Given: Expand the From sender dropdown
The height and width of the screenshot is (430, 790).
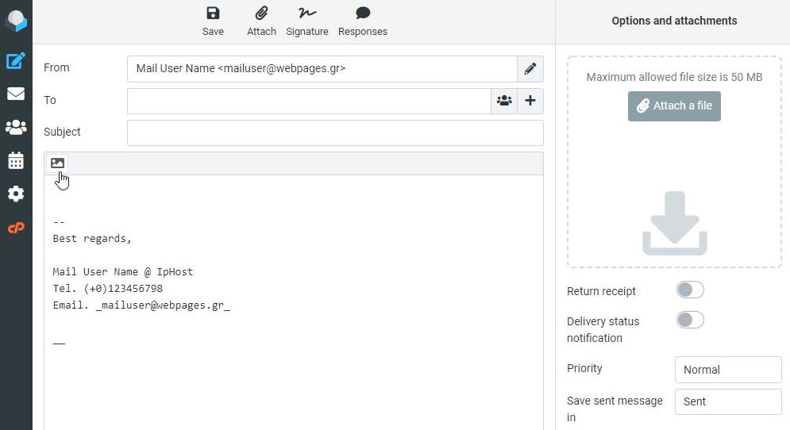Looking at the screenshot, I should point(322,69).
